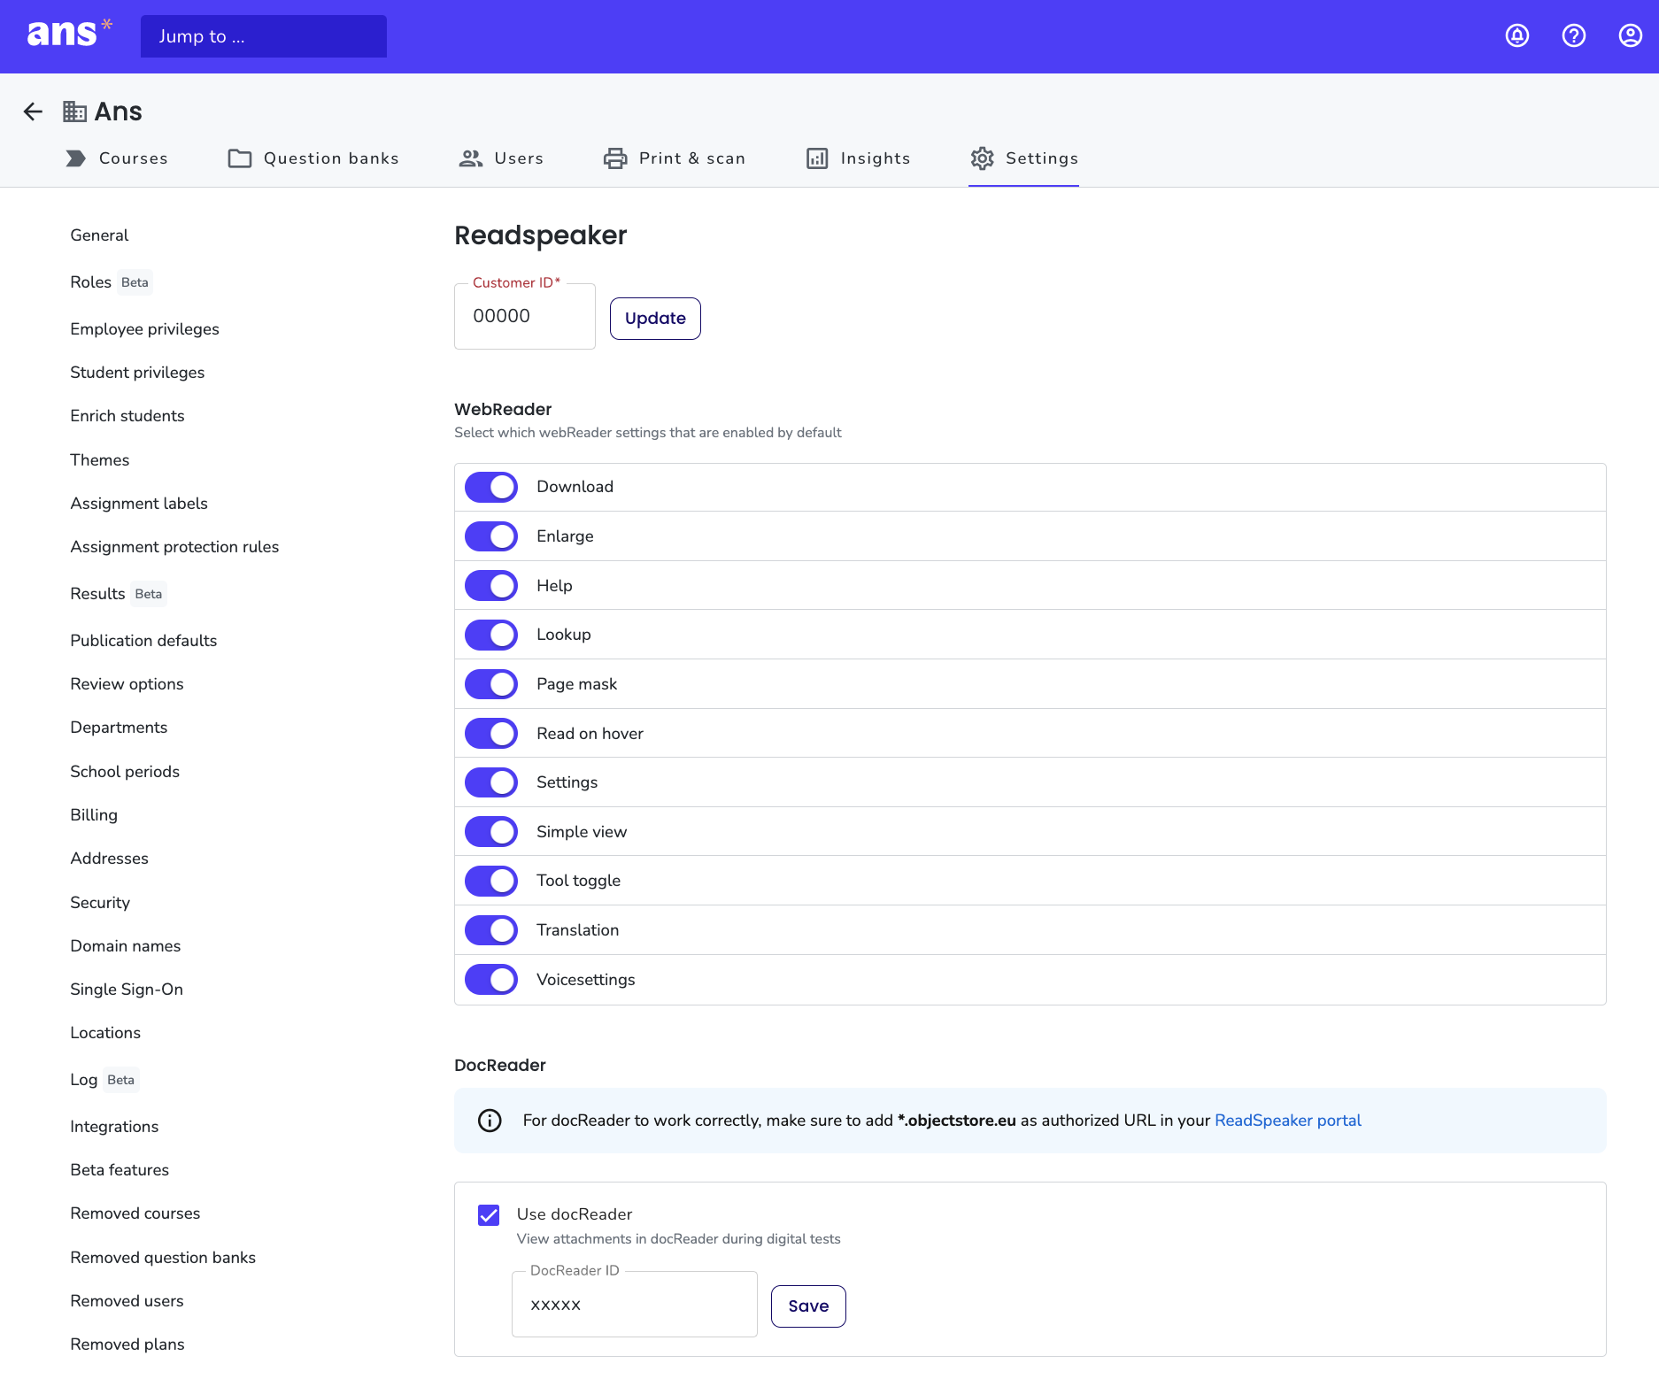Open Security settings
Viewport: 1659px width, 1379px height.
[x=100, y=903]
